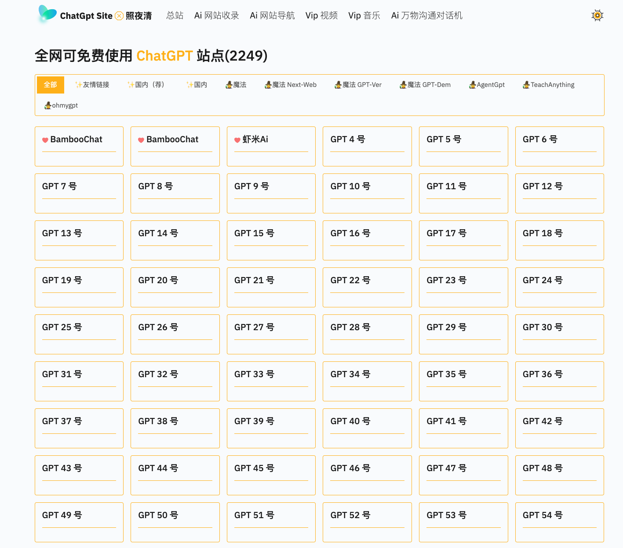Click the ChatGpt Site butterfly logo

pyautogui.click(x=47, y=14)
